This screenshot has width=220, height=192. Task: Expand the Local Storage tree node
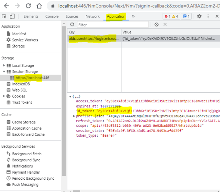pyautogui.click(x=4, y=65)
